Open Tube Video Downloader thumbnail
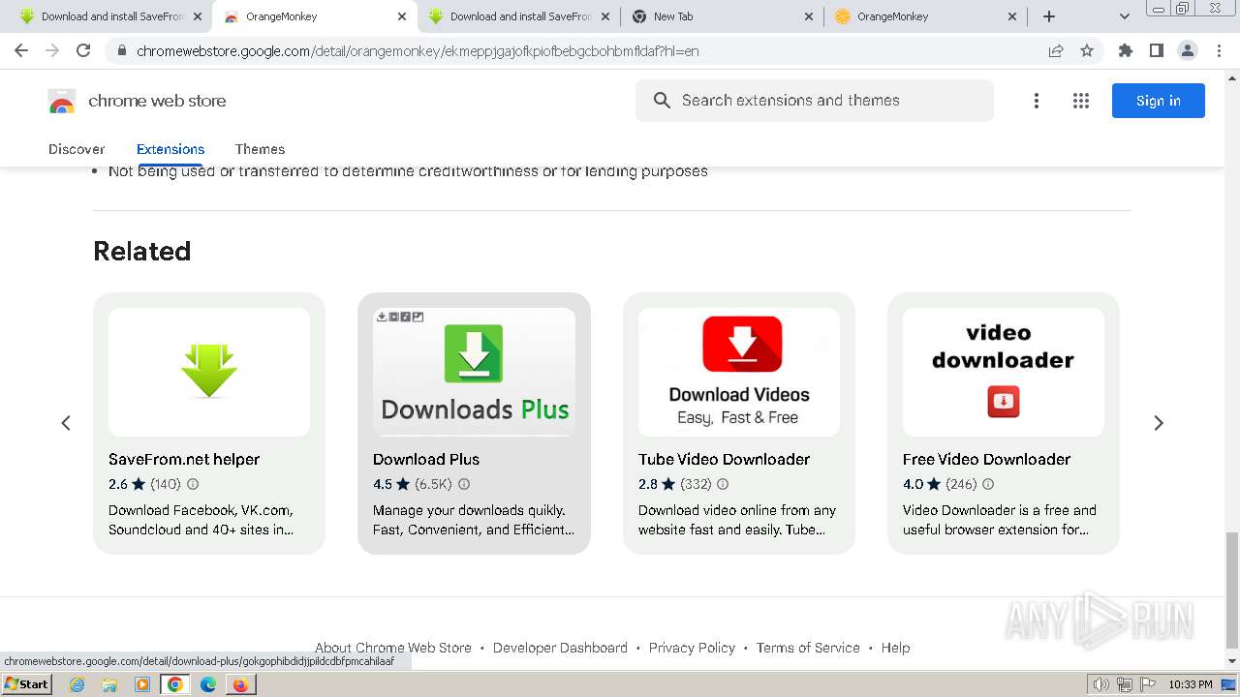1240x697 pixels. pos(739,372)
